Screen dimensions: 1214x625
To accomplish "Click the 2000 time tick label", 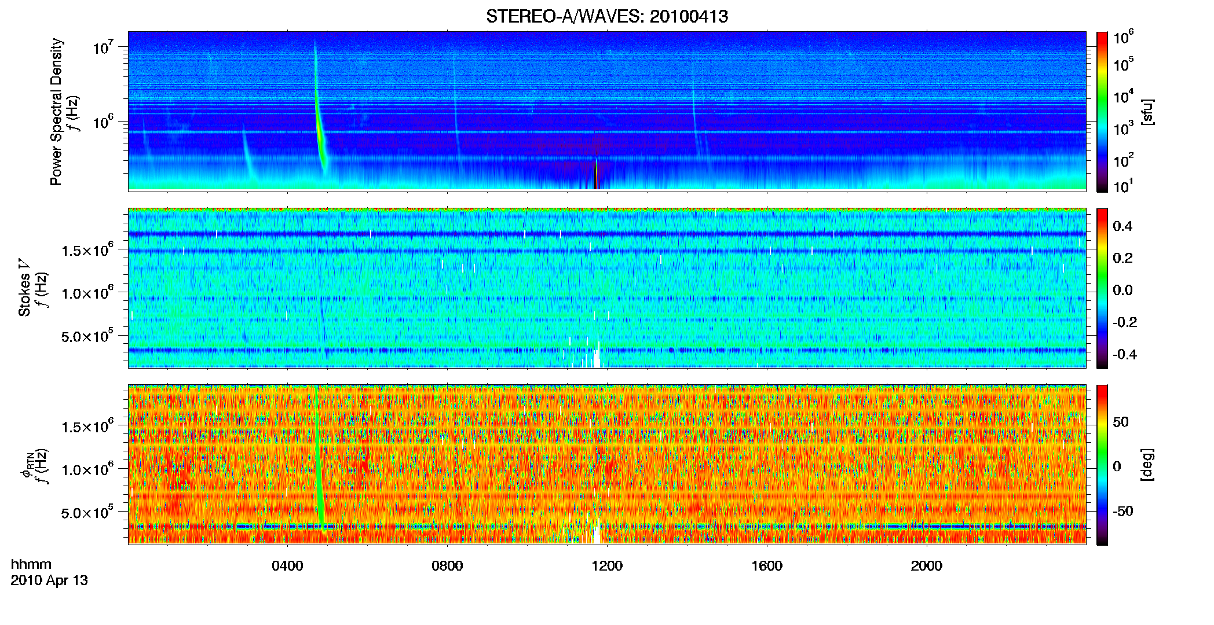I will [927, 566].
